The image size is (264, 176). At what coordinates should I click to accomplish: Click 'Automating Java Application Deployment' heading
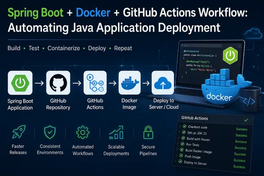[x=114, y=28]
